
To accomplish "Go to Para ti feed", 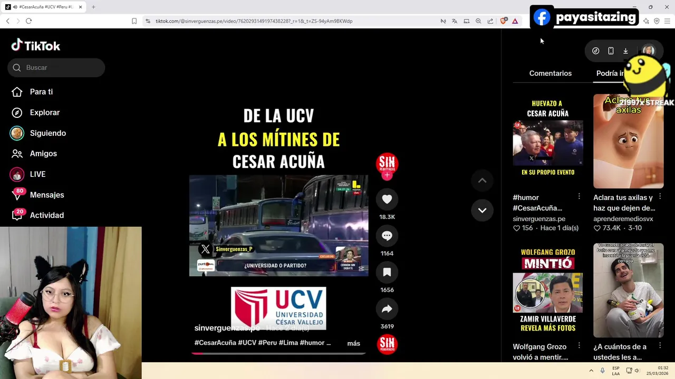I will (x=32, y=92).
